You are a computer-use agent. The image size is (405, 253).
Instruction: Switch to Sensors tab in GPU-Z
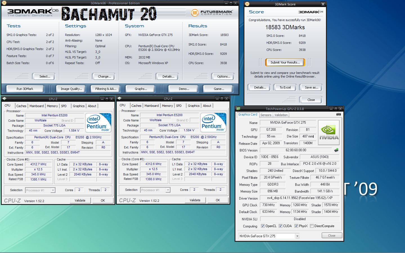[266, 115]
